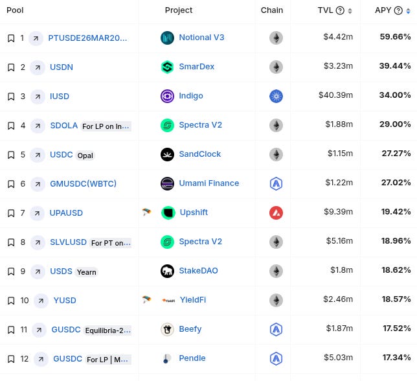
Task: Click the SmarDex logo icon
Action: pos(167,67)
